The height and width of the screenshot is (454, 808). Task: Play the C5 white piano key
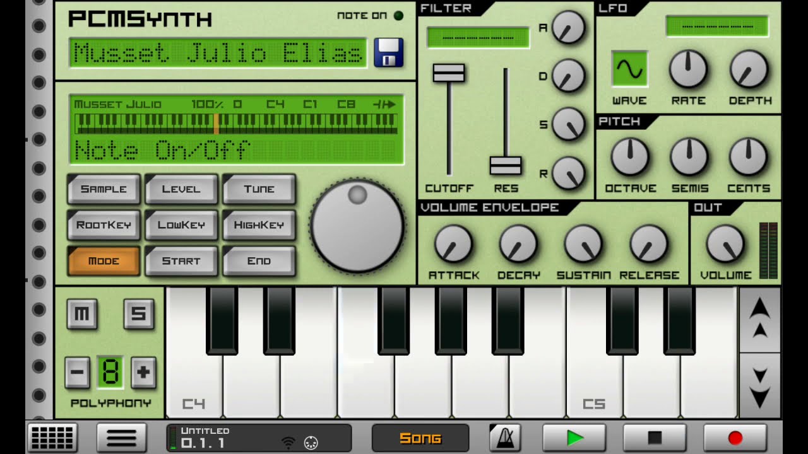click(x=593, y=385)
